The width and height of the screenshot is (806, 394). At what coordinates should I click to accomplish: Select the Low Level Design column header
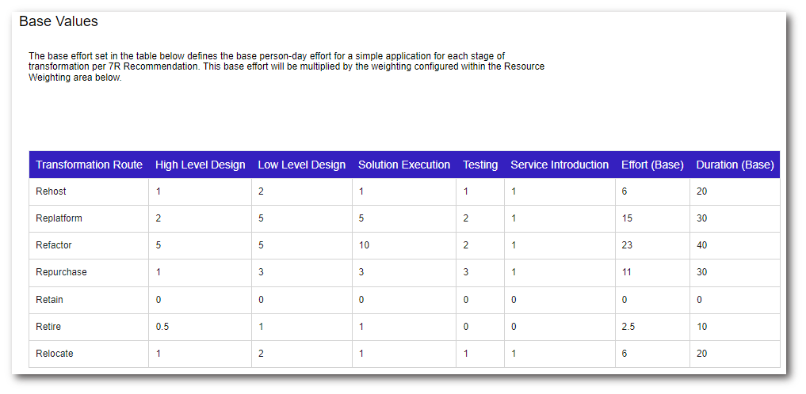(301, 165)
